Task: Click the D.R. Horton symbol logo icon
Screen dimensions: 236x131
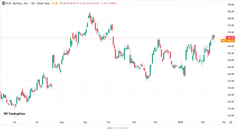Action: point(3,3)
